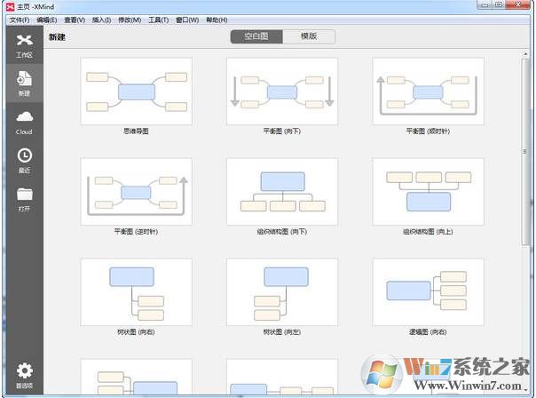Click the XMind logo in title bar
The image size is (536, 398).
click(9, 6)
